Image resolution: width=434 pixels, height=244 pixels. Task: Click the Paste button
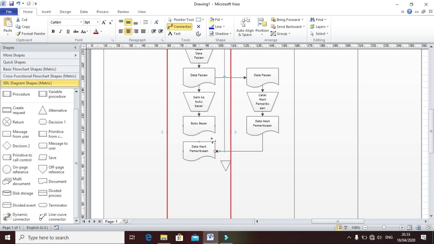(8, 26)
